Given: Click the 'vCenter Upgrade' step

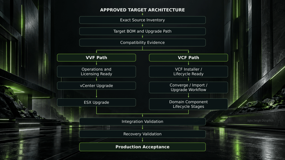Looking at the screenshot, I should tap(96, 86).
